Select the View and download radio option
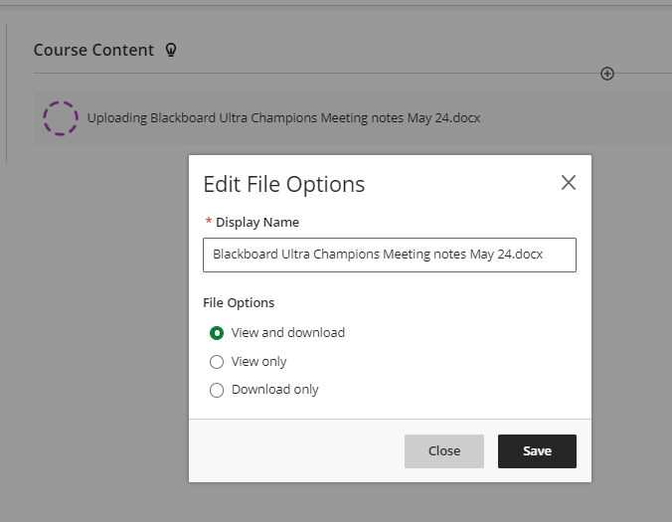Viewport: 672px width, 522px height. [x=217, y=333]
